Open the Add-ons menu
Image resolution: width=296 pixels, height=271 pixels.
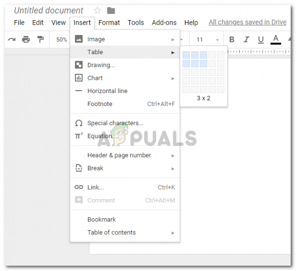[164, 23]
